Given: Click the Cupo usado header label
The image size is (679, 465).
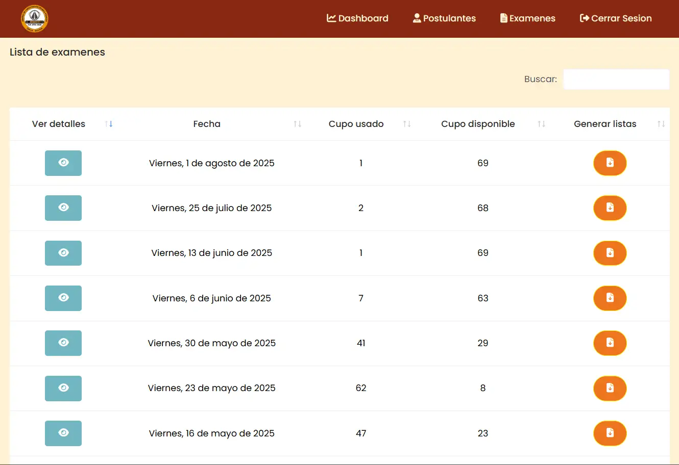Looking at the screenshot, I should 356,124.
